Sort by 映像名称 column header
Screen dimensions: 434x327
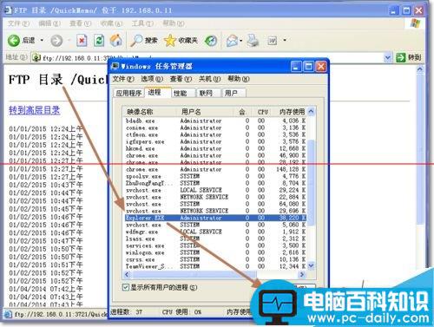[149, 112]
